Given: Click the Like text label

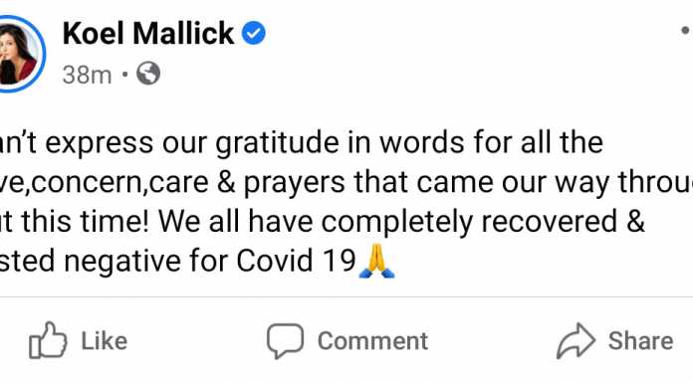Looking at the screenshot, I should pos(105,341).
